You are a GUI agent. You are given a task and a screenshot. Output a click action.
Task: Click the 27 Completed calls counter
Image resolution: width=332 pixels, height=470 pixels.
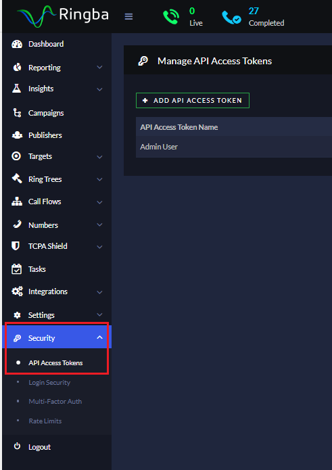pos(266,17)
